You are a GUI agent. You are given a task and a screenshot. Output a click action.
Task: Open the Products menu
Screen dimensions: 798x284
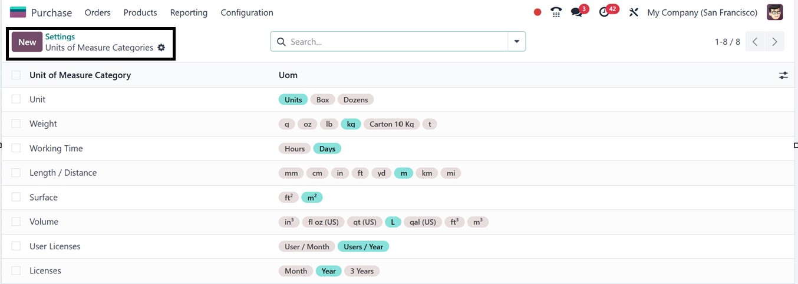pyautogui.click(x=140, y=12)
